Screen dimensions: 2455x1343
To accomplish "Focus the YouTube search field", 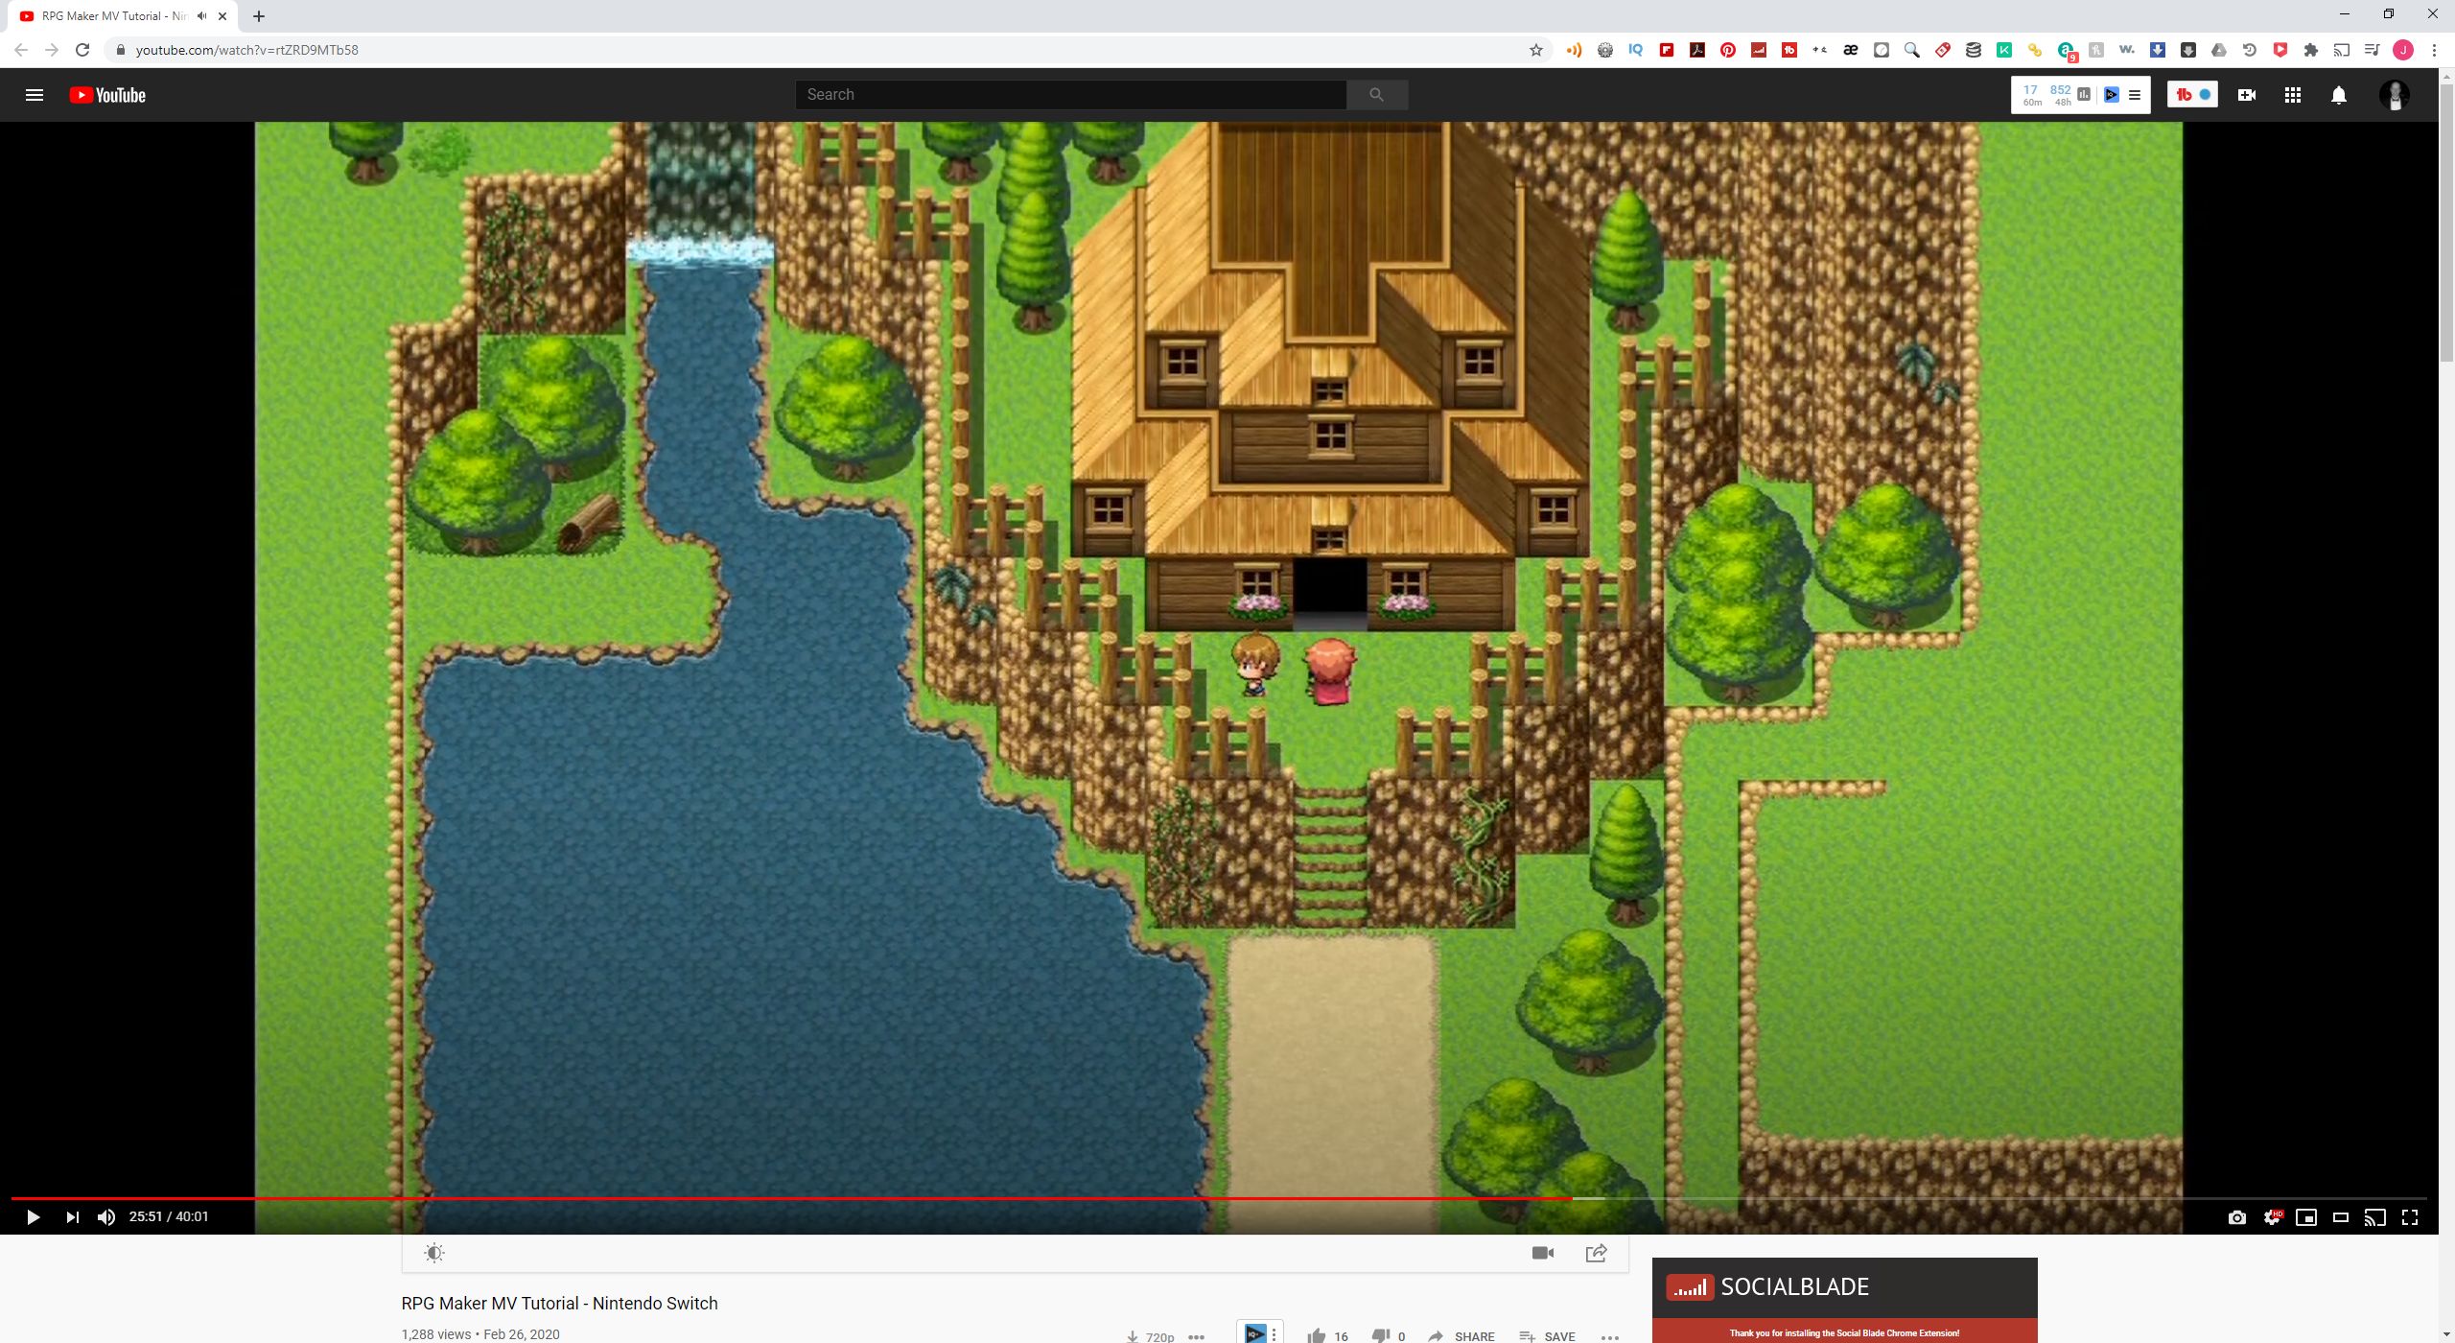I will [1070, 94].
